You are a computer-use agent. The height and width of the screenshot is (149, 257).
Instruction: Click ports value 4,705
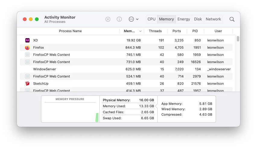tap(179, 47)
